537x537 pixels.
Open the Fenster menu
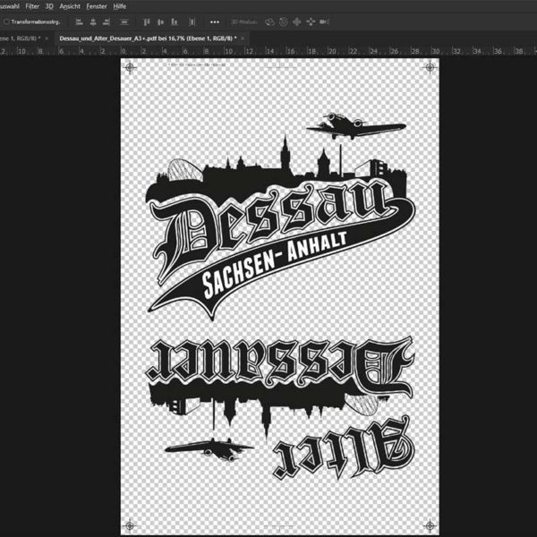(x=97, y=6)
